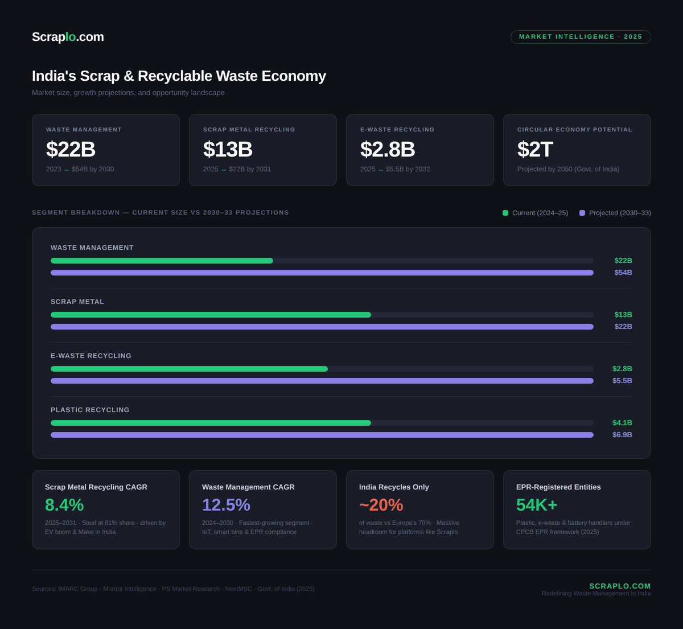
Task: Click the Scraplo.com logo
Action: (68, 37)
